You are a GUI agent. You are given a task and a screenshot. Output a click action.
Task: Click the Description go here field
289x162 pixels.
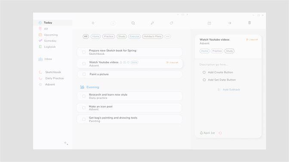click(x=213, y=65)
